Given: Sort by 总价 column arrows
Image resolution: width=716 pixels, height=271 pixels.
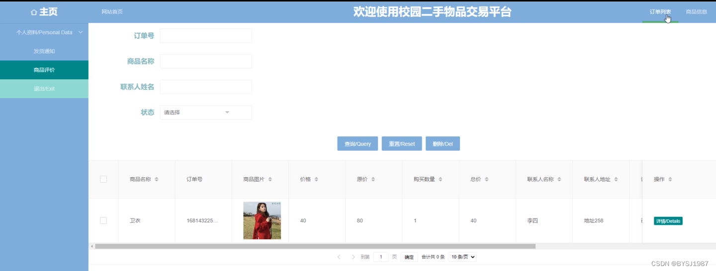Looking at the screenshot, I should click(x=487, y=179).
